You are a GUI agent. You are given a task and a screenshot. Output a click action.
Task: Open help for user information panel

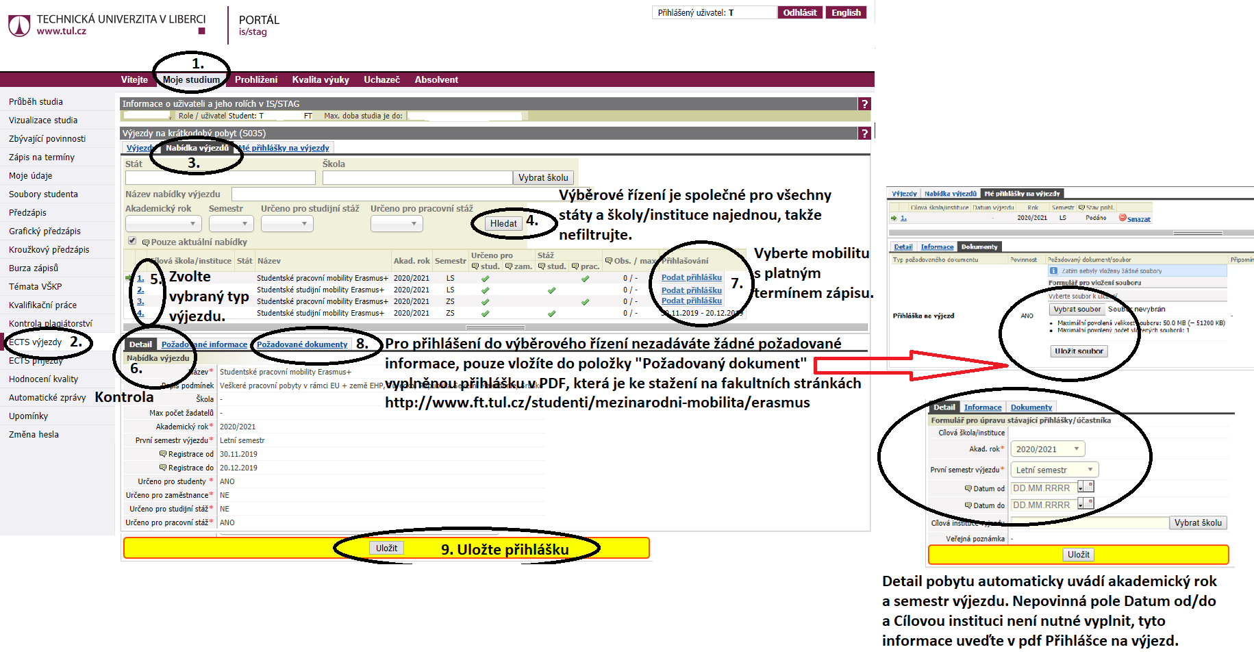coord(865,104)
